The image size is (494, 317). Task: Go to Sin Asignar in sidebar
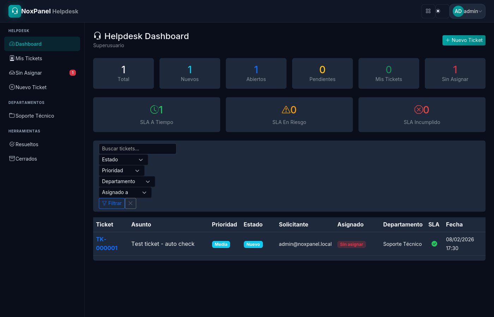click(x=29, y=73)
